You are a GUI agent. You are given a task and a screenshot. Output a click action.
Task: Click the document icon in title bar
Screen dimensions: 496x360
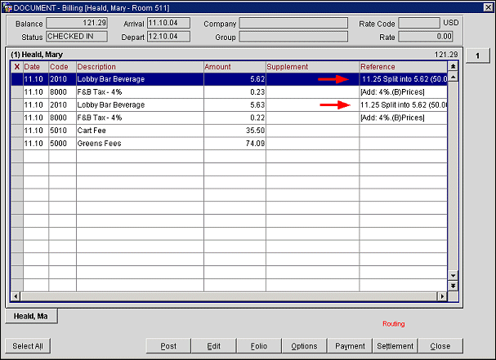[7, 6]
